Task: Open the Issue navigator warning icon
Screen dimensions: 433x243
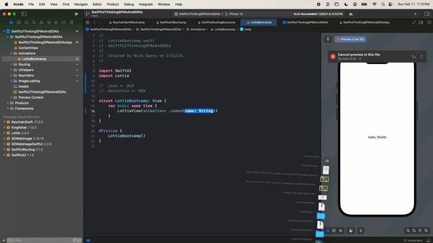Action: click(x=41, y=22)
